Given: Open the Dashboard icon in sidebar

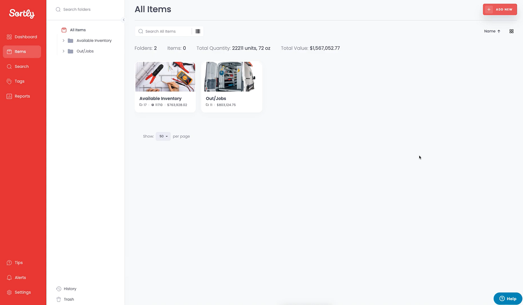Looking at the screenshot, I should point(10,37).
